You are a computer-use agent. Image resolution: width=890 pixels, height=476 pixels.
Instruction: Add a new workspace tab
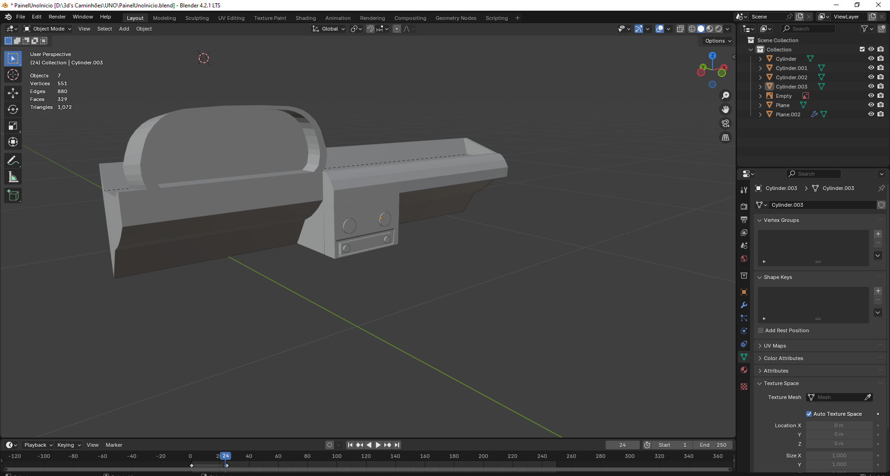tap(517, 18)
